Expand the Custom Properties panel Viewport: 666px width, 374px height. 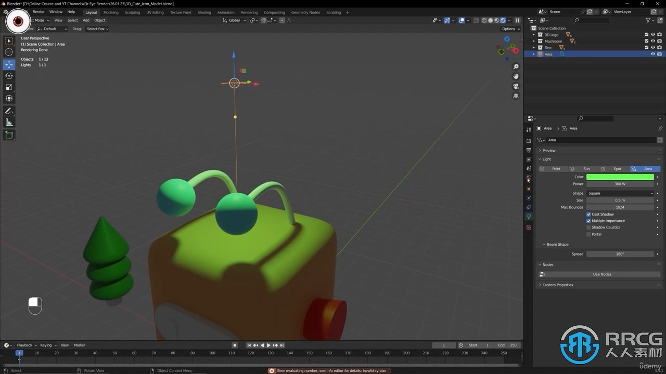558,285
